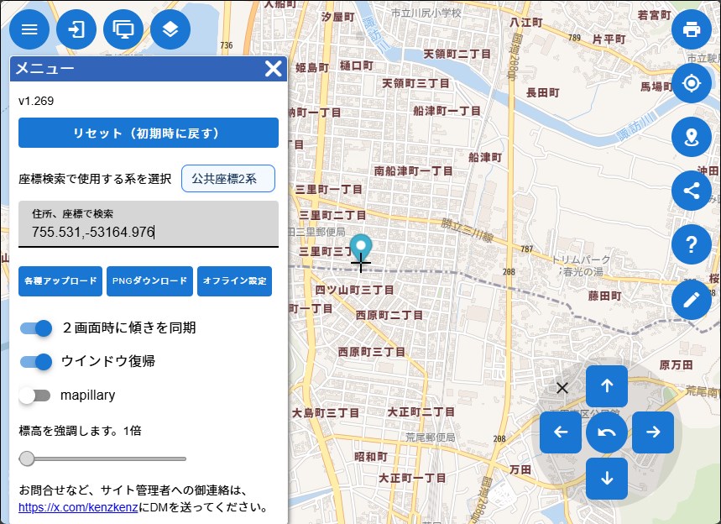Center map on current location
The width and height of the screenshot is (721, 524).
tap(692, 84)
